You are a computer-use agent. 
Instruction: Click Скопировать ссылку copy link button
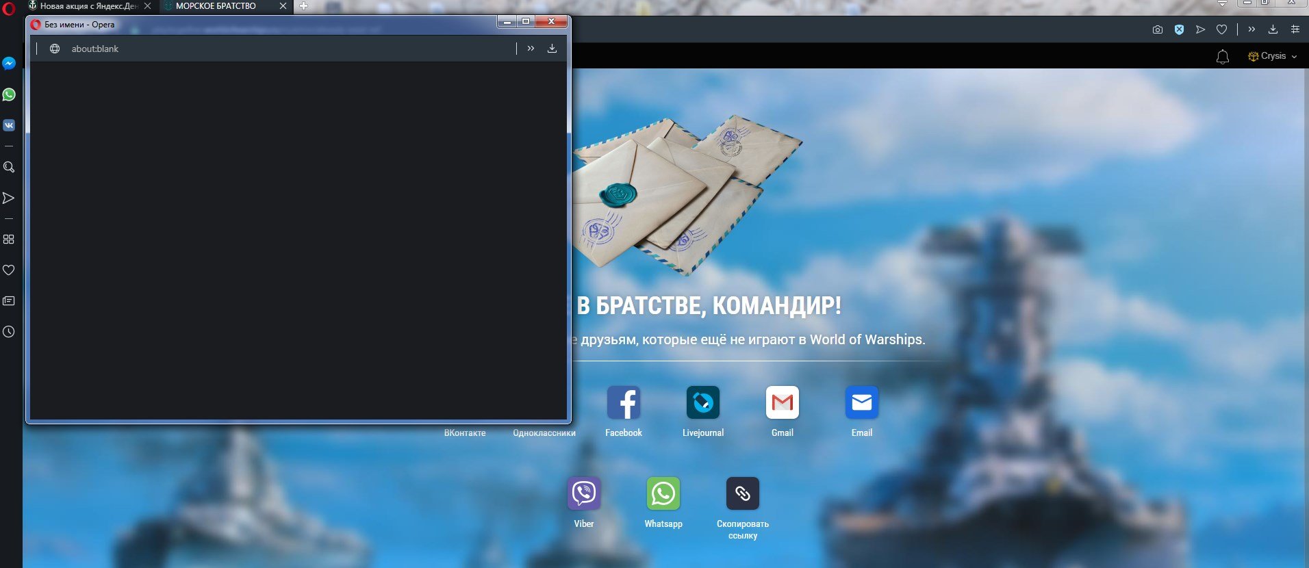(x=742, y=494)
